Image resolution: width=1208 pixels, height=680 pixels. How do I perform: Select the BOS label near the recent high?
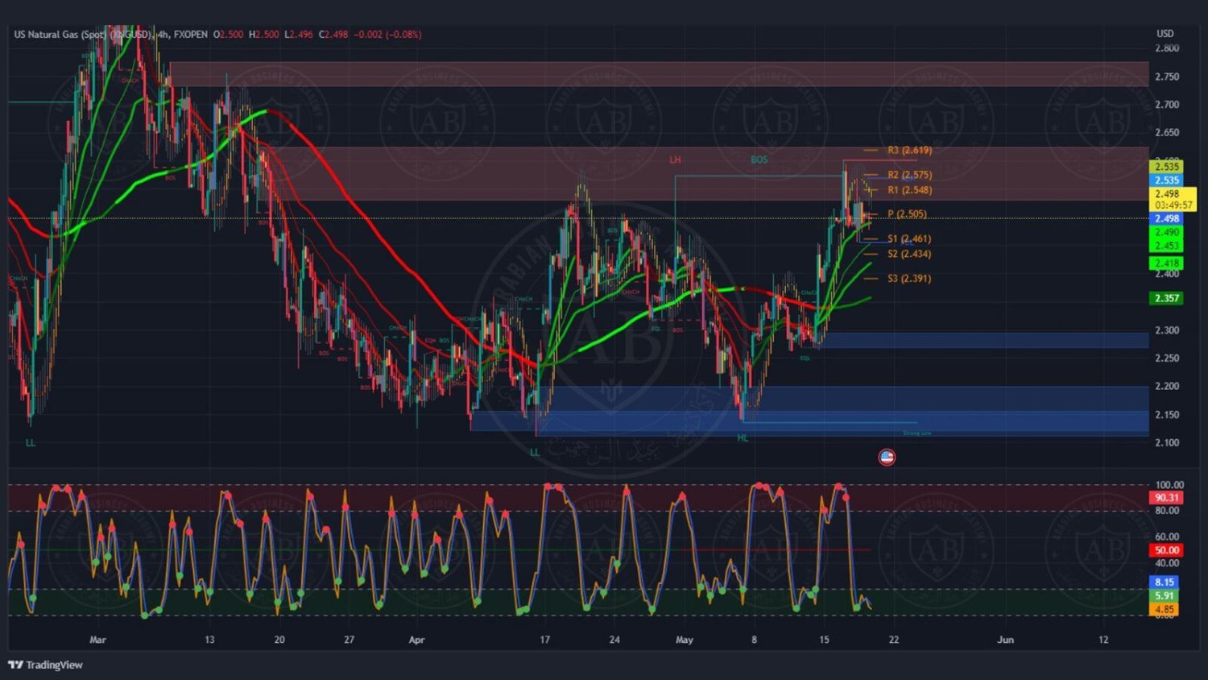coord(759,160)
